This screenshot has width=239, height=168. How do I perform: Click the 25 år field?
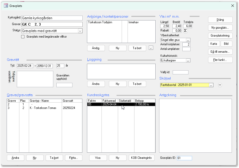pos(60,66)
